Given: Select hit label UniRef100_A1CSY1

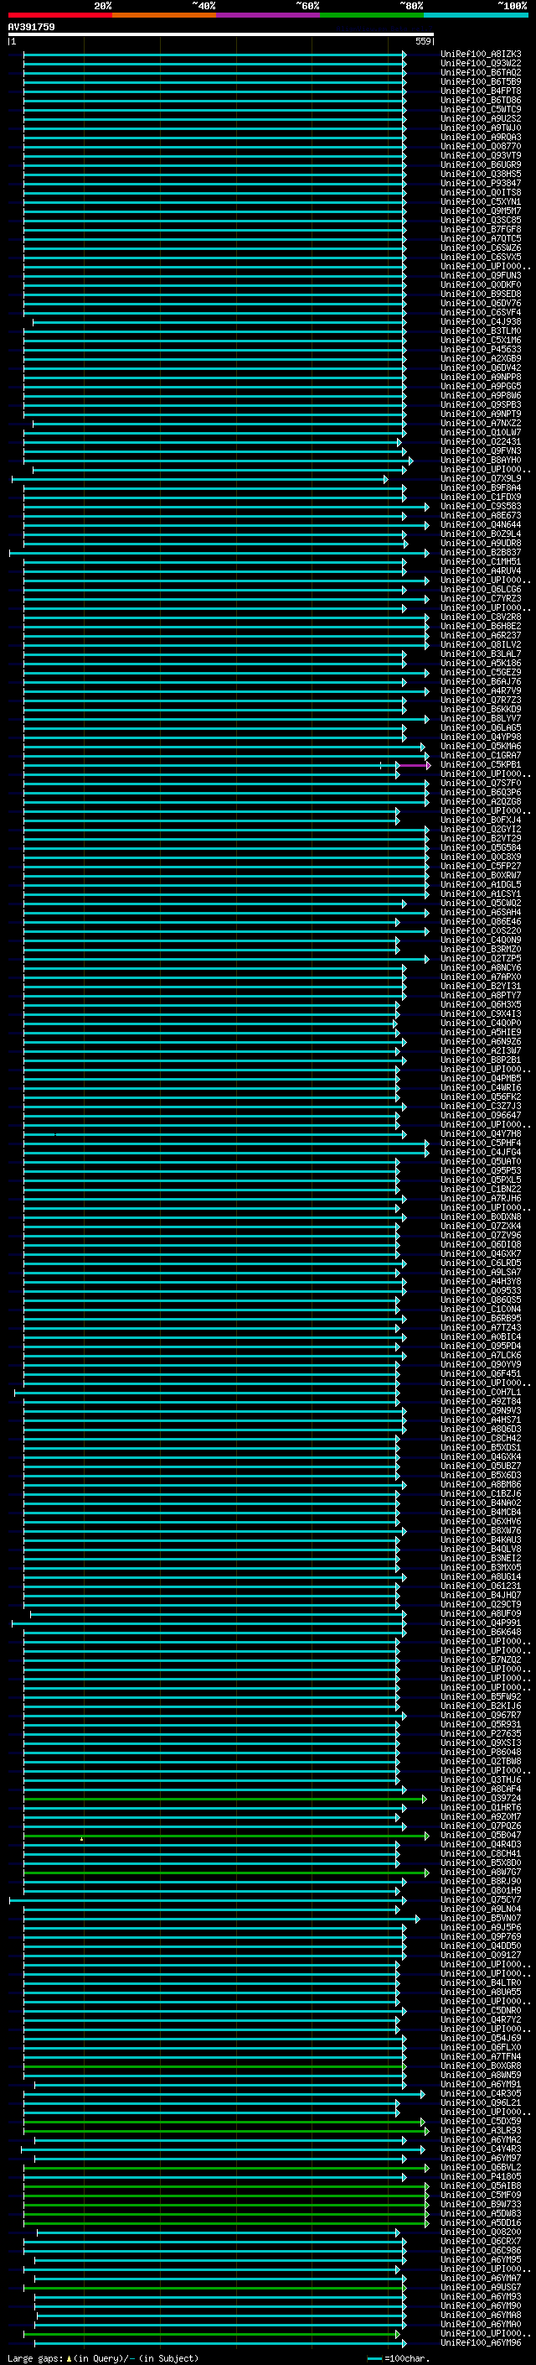Looking at the screenshot, I should click(480, 893).
